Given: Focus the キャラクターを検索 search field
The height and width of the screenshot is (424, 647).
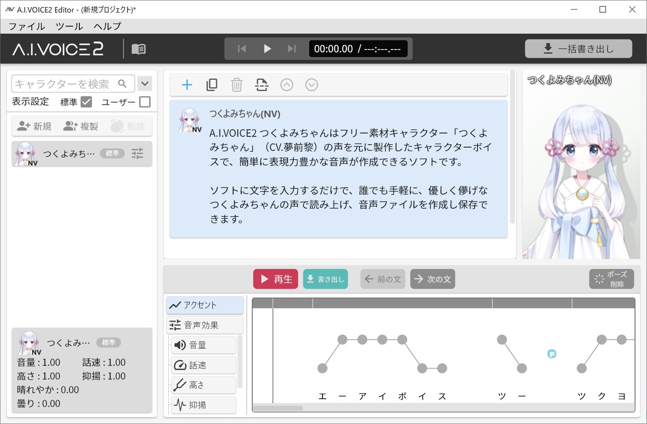Looking at the screenshot, I should pyautogui.click(x=73, y=83).
